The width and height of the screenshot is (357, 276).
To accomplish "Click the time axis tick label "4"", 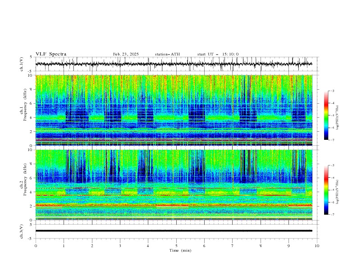I will coord(148,246).
